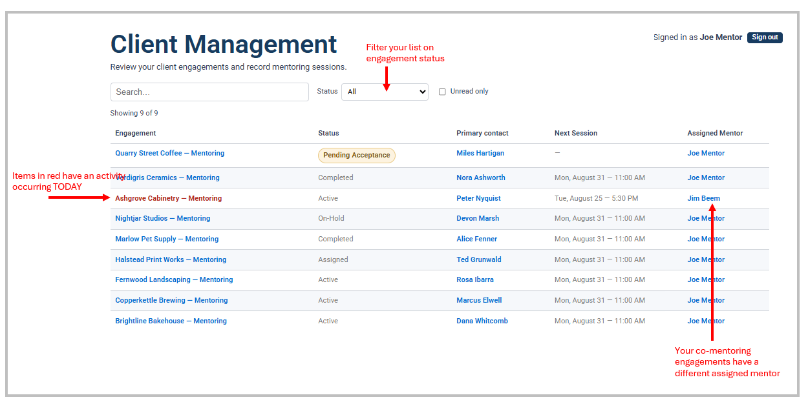Screen dimensions: 808x404
Task: View primary contact Miles Hartigan
Action: coord(480,154)
